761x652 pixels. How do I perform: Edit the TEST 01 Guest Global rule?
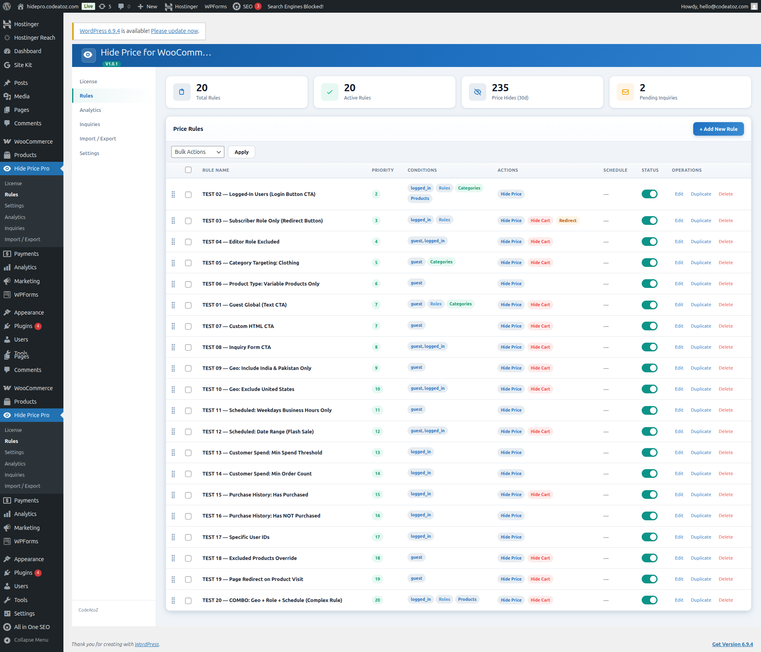[679, 305]
